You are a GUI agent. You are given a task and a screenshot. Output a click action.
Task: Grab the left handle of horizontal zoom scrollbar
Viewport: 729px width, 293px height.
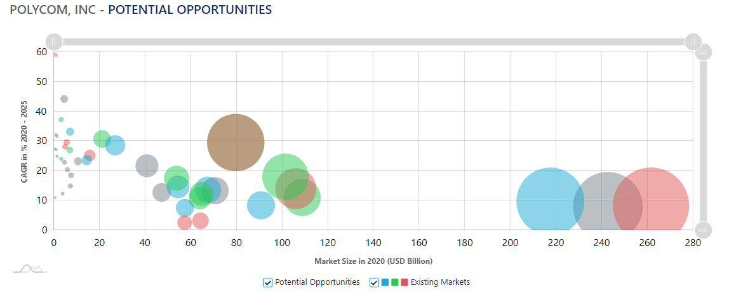[x=54, y=42]
